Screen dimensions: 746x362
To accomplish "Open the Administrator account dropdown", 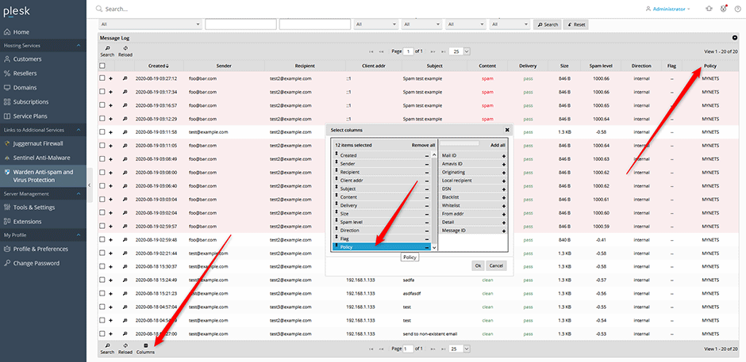I will pos(668,9).
